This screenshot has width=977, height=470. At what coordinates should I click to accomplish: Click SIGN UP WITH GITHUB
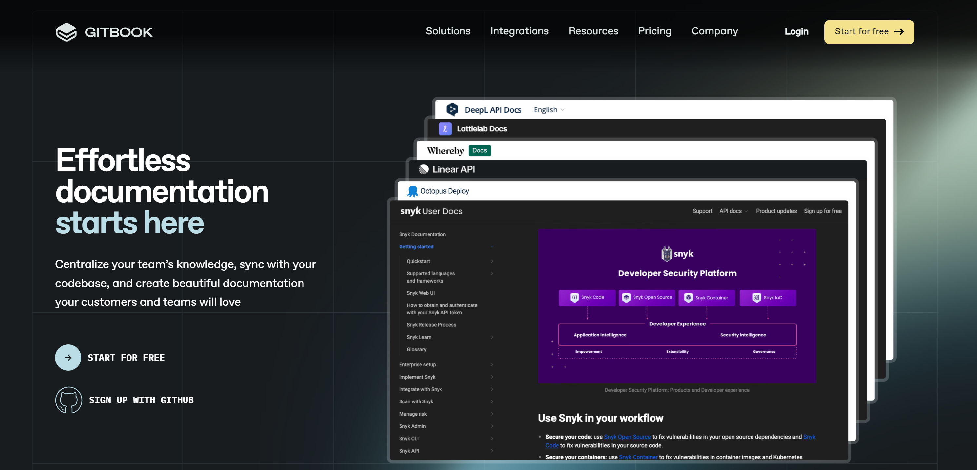point(142,400)
